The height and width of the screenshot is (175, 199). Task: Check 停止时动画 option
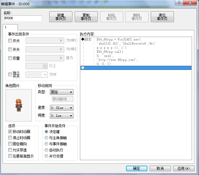click(x=10, y=138)
